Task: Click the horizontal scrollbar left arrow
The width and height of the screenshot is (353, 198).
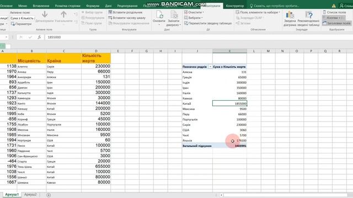Action: [x=221, y=195]
